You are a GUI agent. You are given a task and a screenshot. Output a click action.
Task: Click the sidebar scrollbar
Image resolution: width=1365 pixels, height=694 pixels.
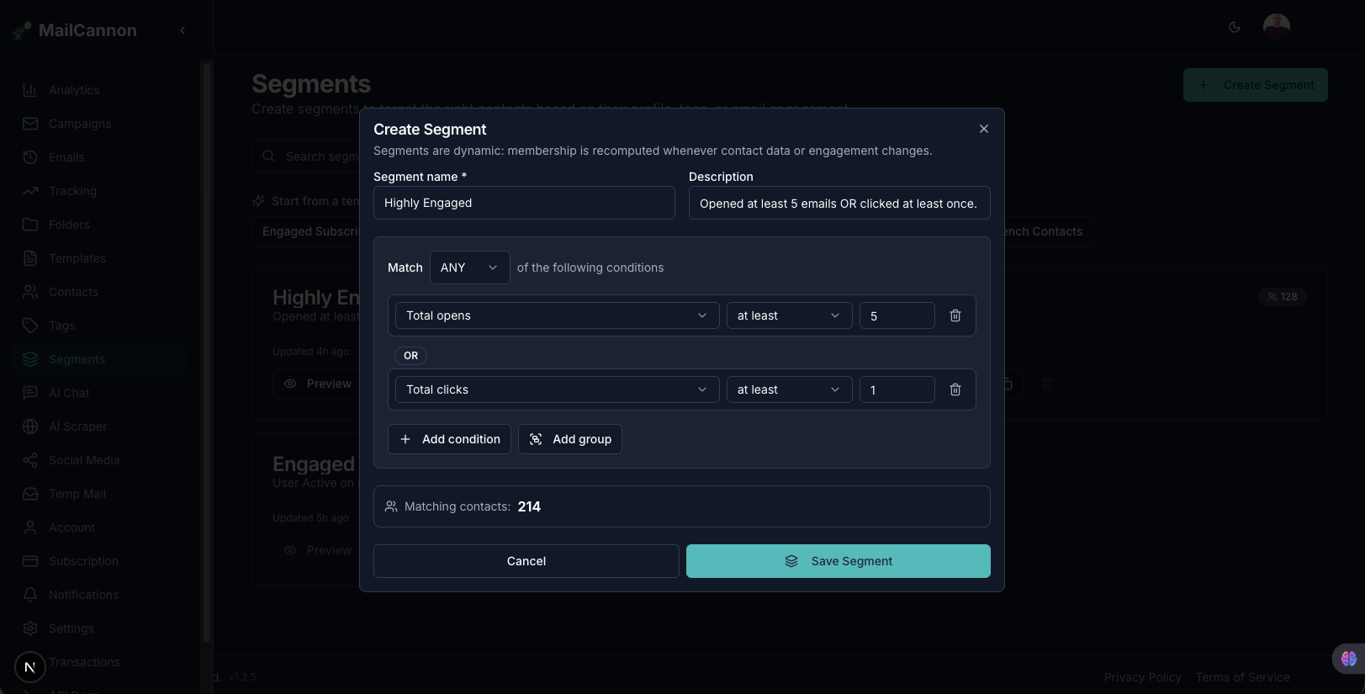(x=207, y=353)
